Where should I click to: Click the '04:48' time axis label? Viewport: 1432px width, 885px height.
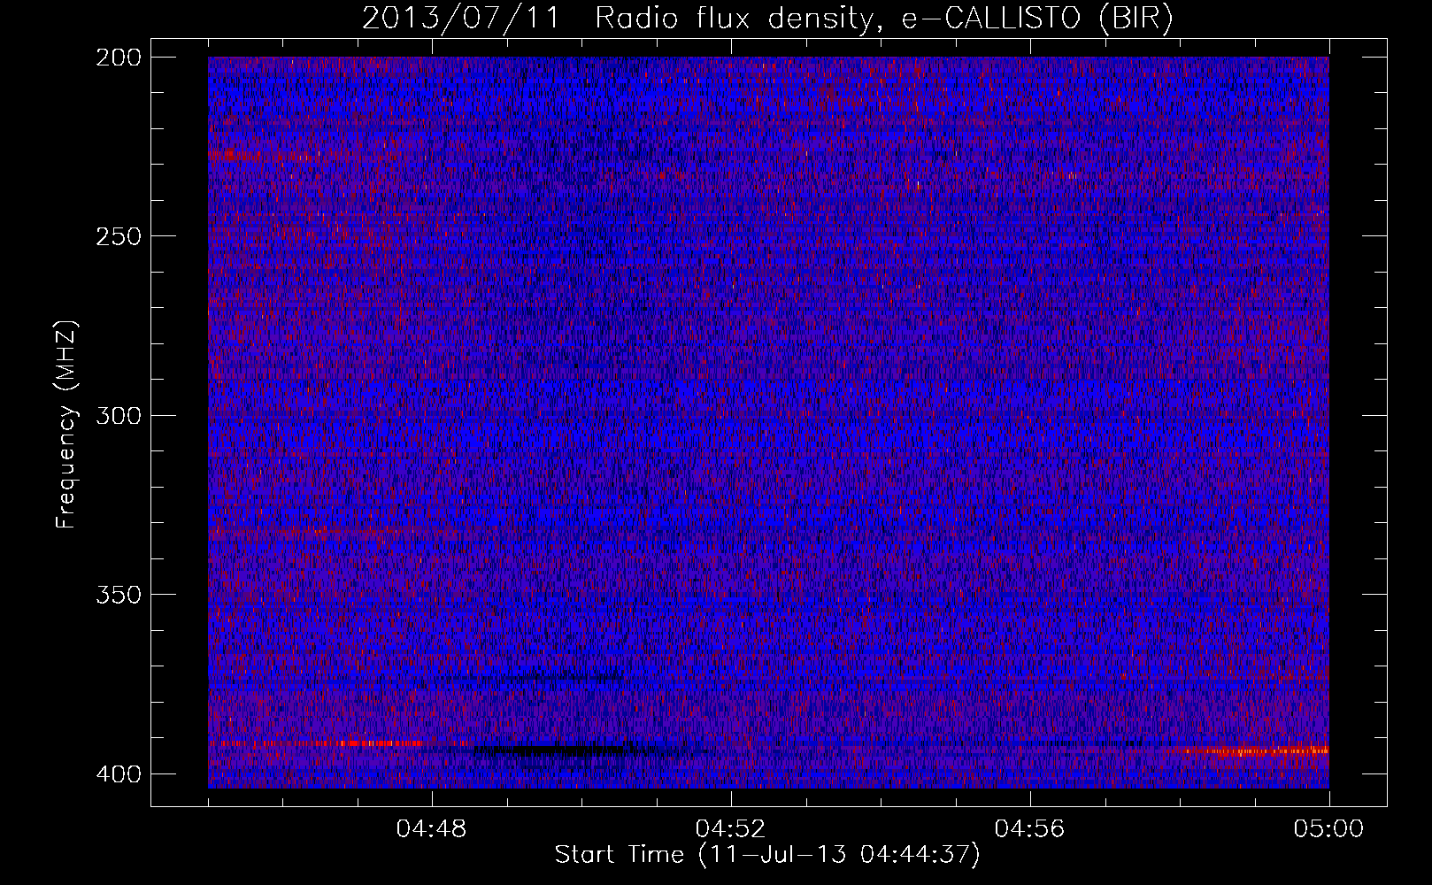point(432,829)
